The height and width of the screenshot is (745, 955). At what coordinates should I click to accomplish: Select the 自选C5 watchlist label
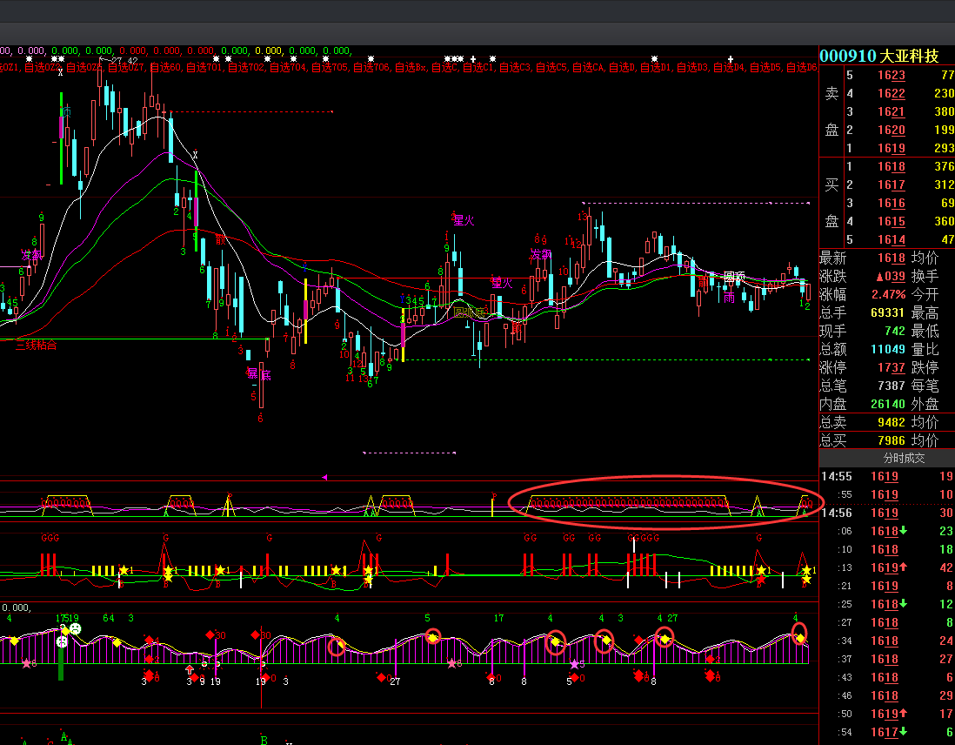(551, 67)
